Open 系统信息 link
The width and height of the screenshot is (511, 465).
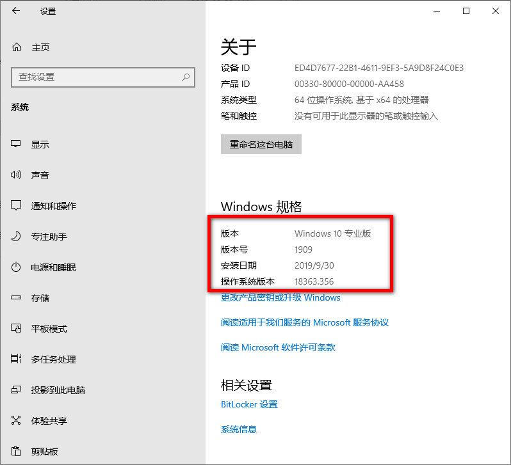click(x=239, y=429)
